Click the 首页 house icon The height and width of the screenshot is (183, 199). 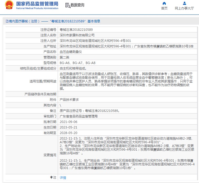(x=164, y=3)
